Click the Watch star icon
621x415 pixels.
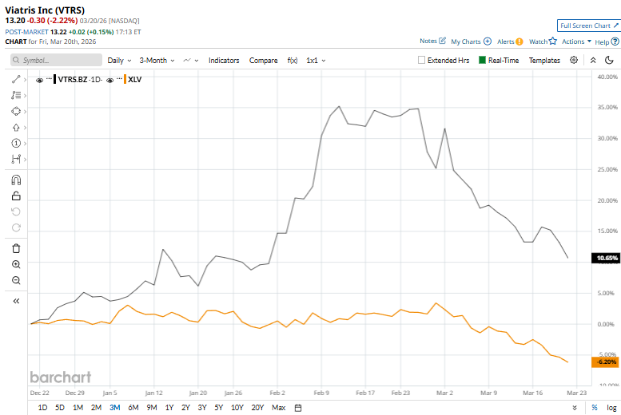point(553,41)
